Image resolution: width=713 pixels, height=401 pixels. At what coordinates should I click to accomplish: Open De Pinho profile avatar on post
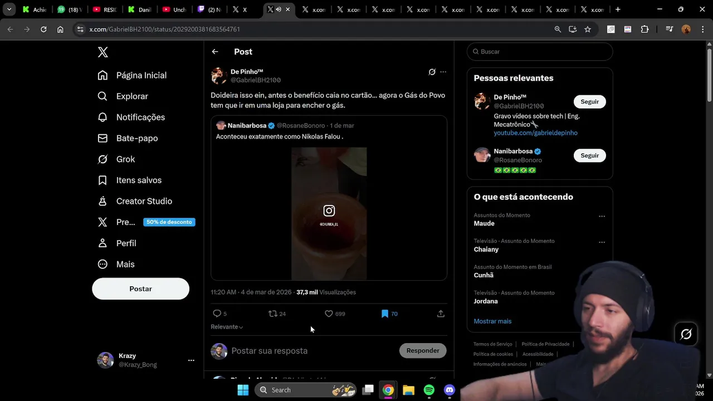click(x=219, y=76)
